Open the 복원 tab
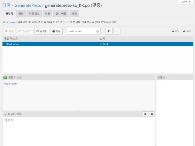This screenshot has width=195, height=146. 48,13
